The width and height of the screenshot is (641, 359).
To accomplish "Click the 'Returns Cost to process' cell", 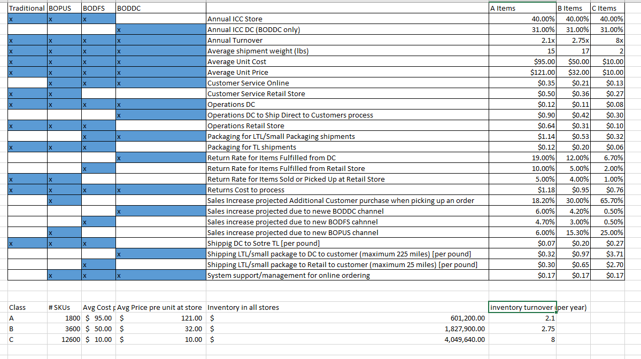I will point(347,190).
